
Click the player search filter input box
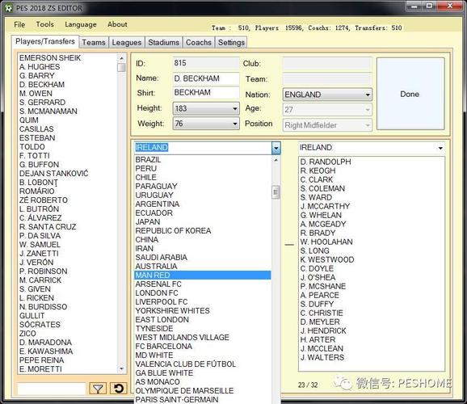click(x=52, y=389)
